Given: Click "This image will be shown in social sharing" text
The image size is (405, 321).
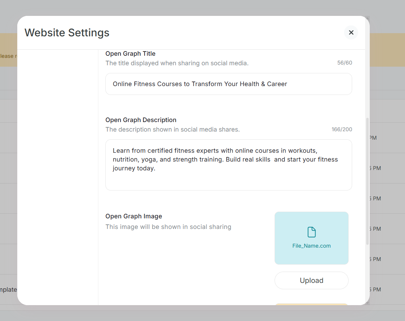Looking at the screenshot, I should [x=168, y=227].
